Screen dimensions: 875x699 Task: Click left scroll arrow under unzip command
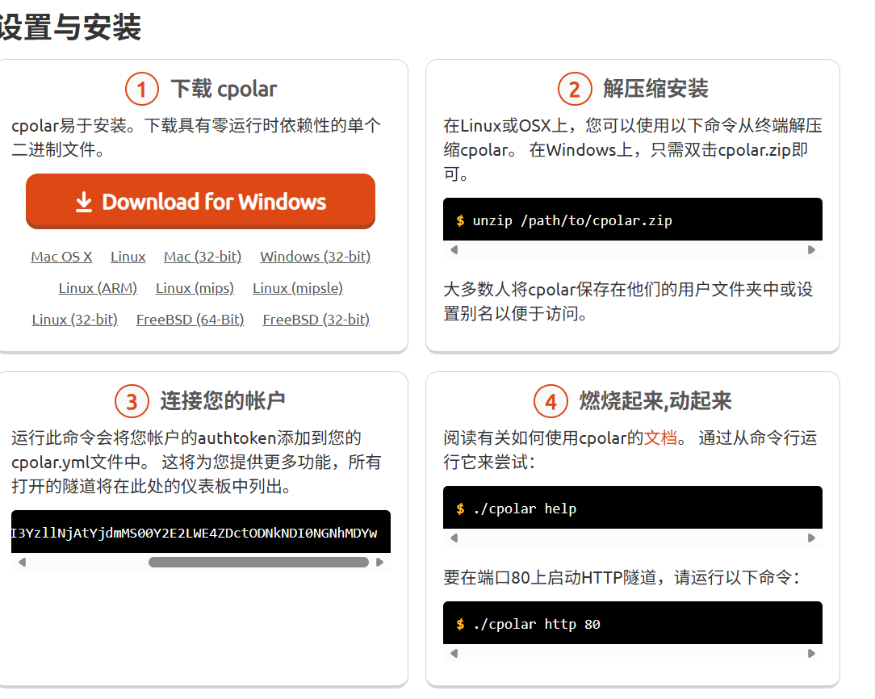(454, 250)
